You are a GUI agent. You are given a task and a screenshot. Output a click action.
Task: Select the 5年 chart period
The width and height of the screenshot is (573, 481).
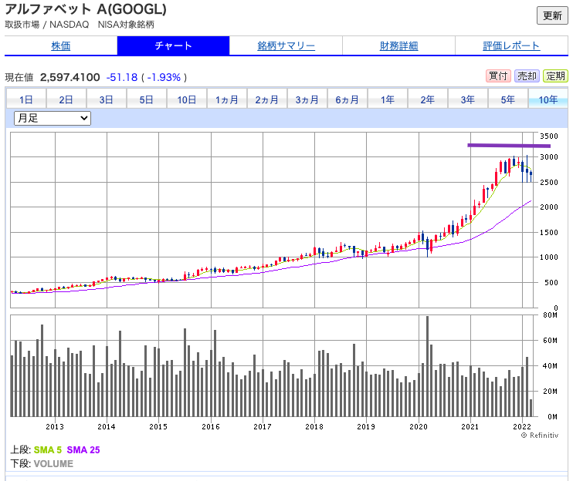(508, 99)
